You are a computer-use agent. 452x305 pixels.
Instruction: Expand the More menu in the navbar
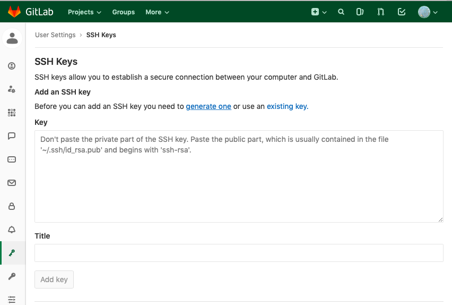[x=157, y=12]
